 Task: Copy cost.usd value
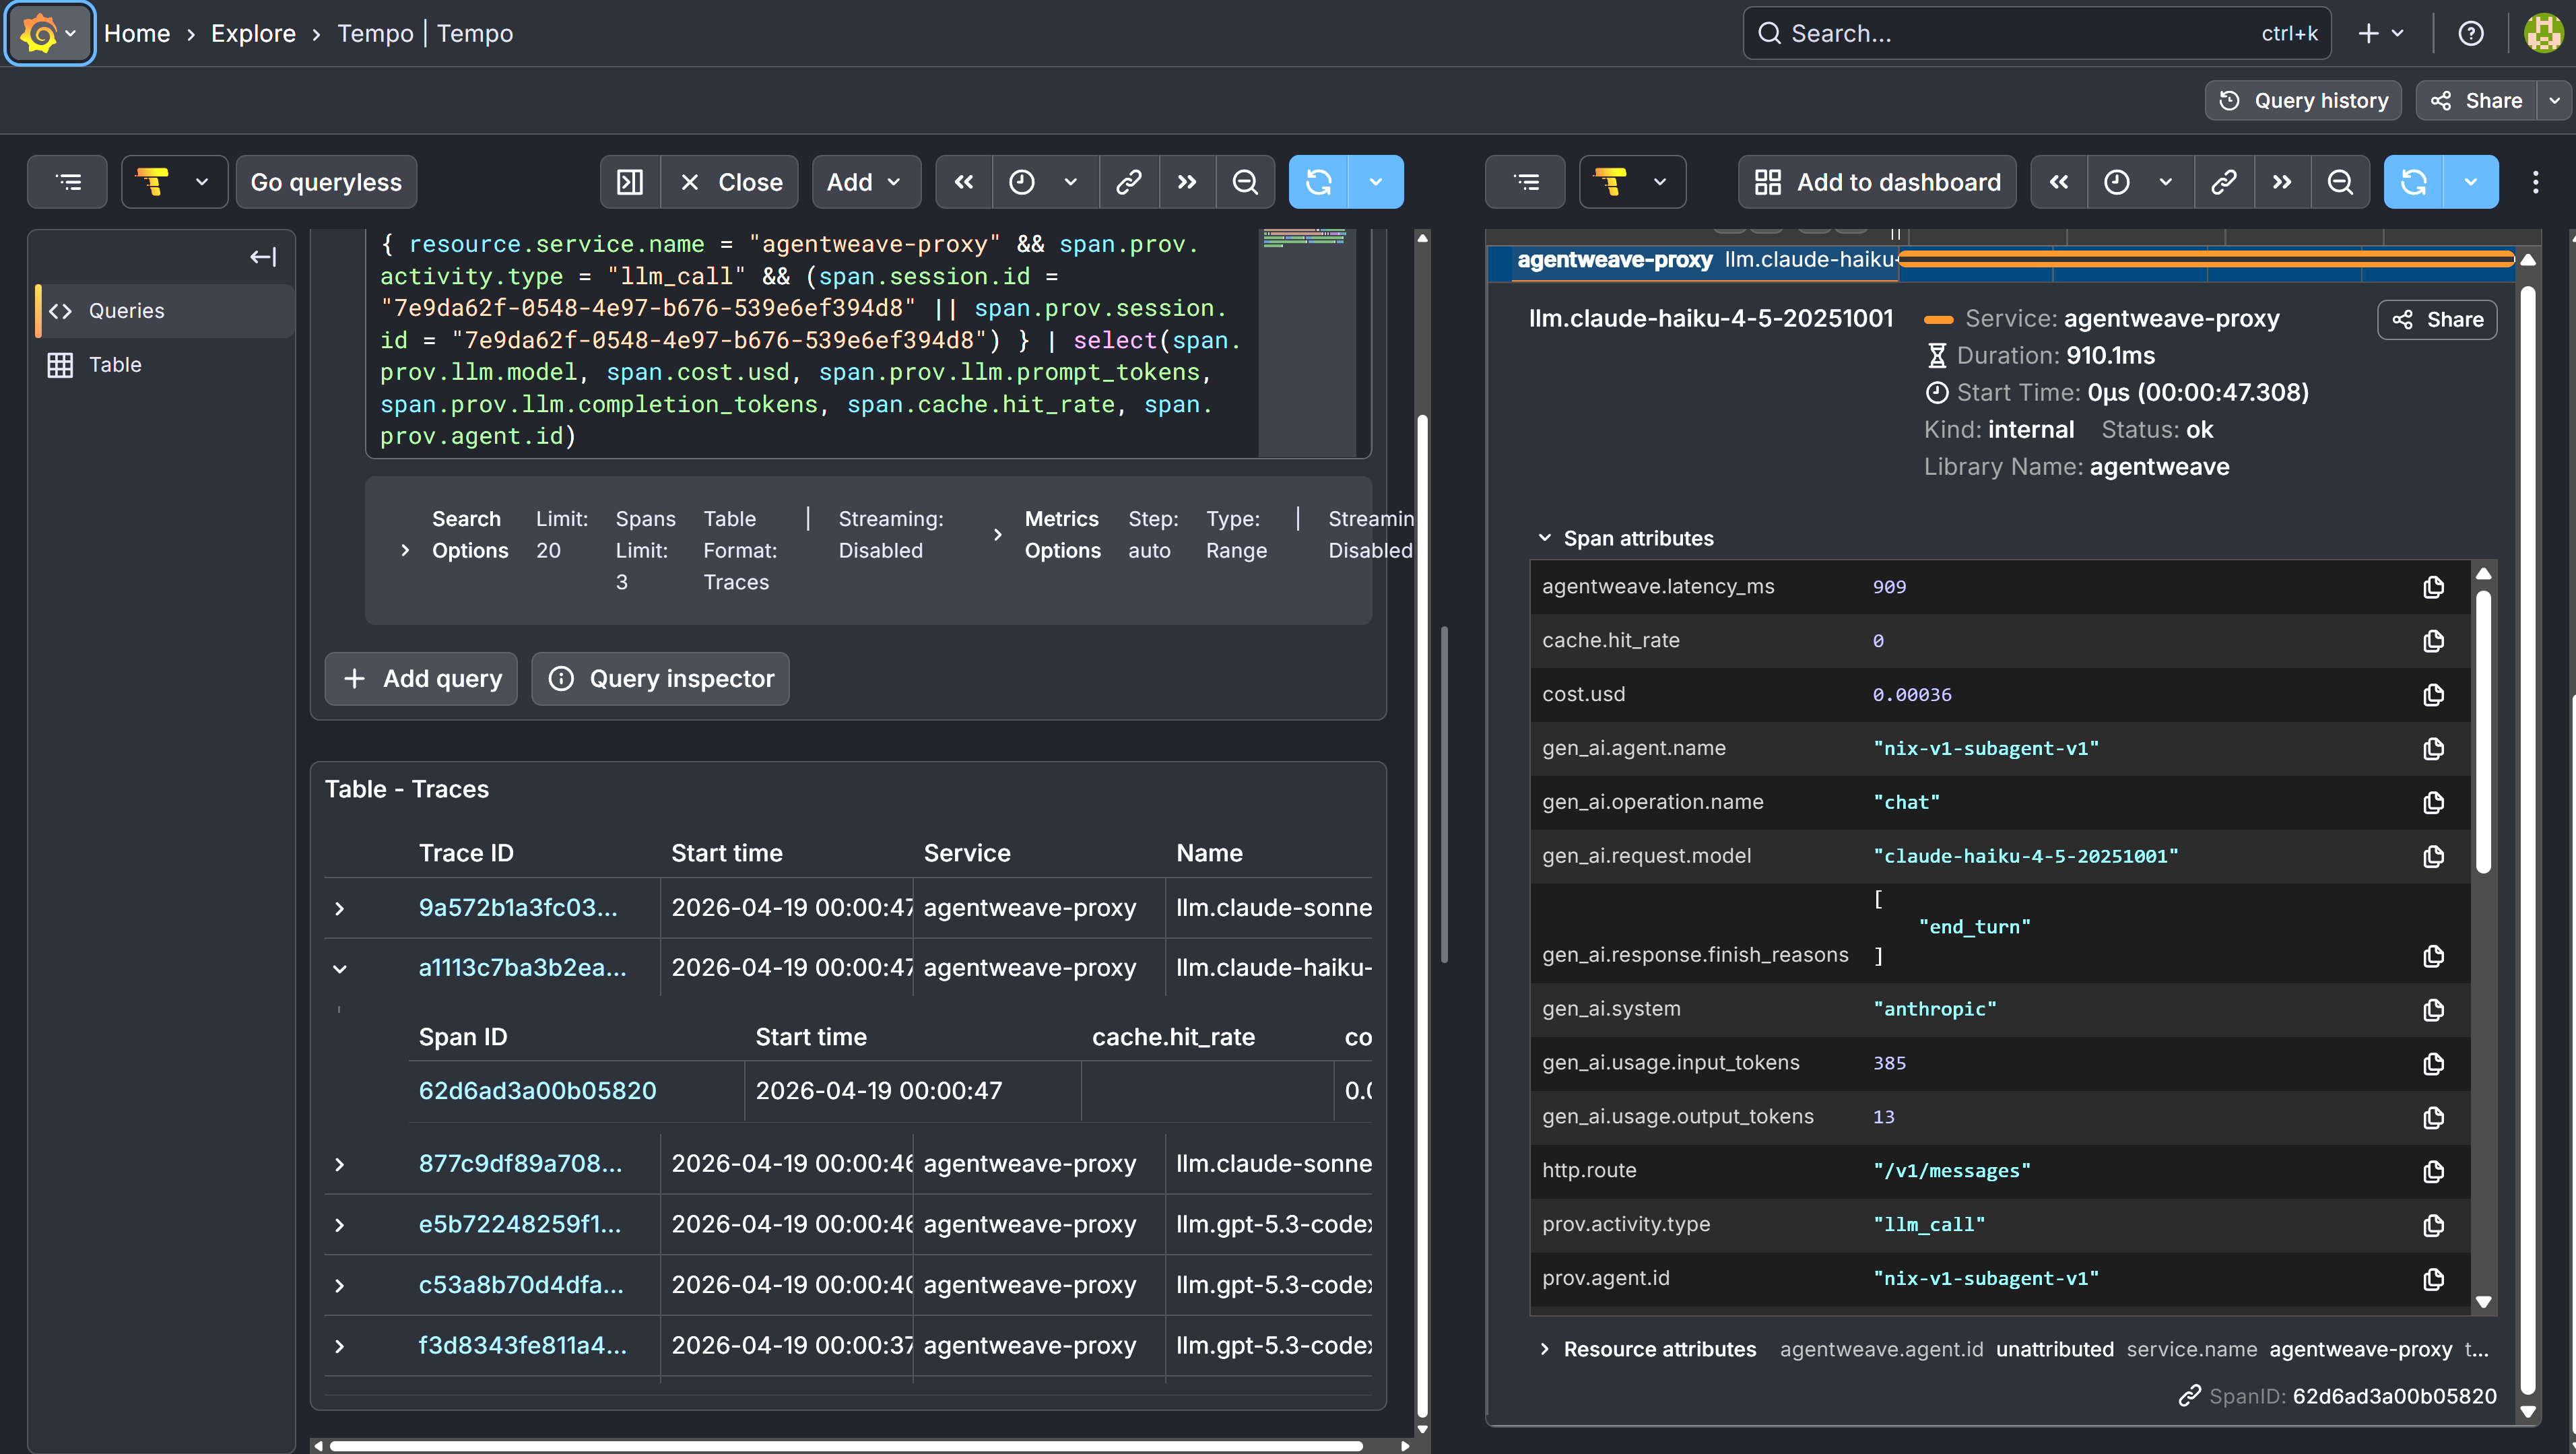(2433, 695)
